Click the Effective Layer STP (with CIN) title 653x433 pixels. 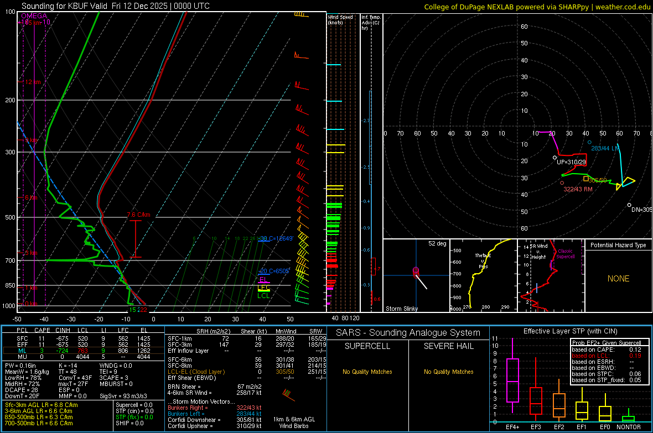[570, 331]
